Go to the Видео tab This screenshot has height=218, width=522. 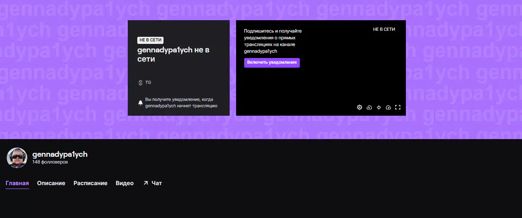pos(125,183)
